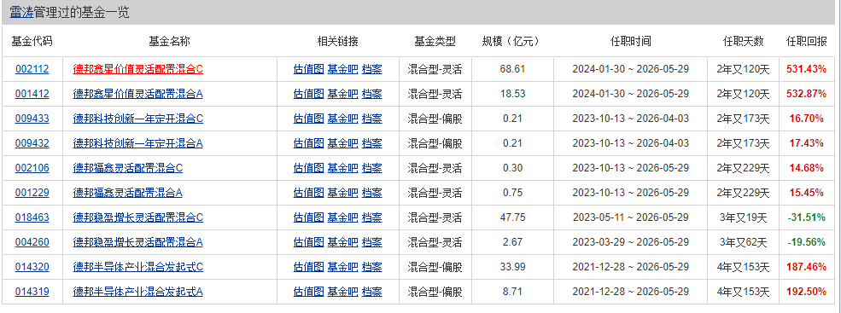841x313 pixels.
Task: Open 德邦稳盈增长灵活配置混合C fund page
Action: click(x=138, y=217)
